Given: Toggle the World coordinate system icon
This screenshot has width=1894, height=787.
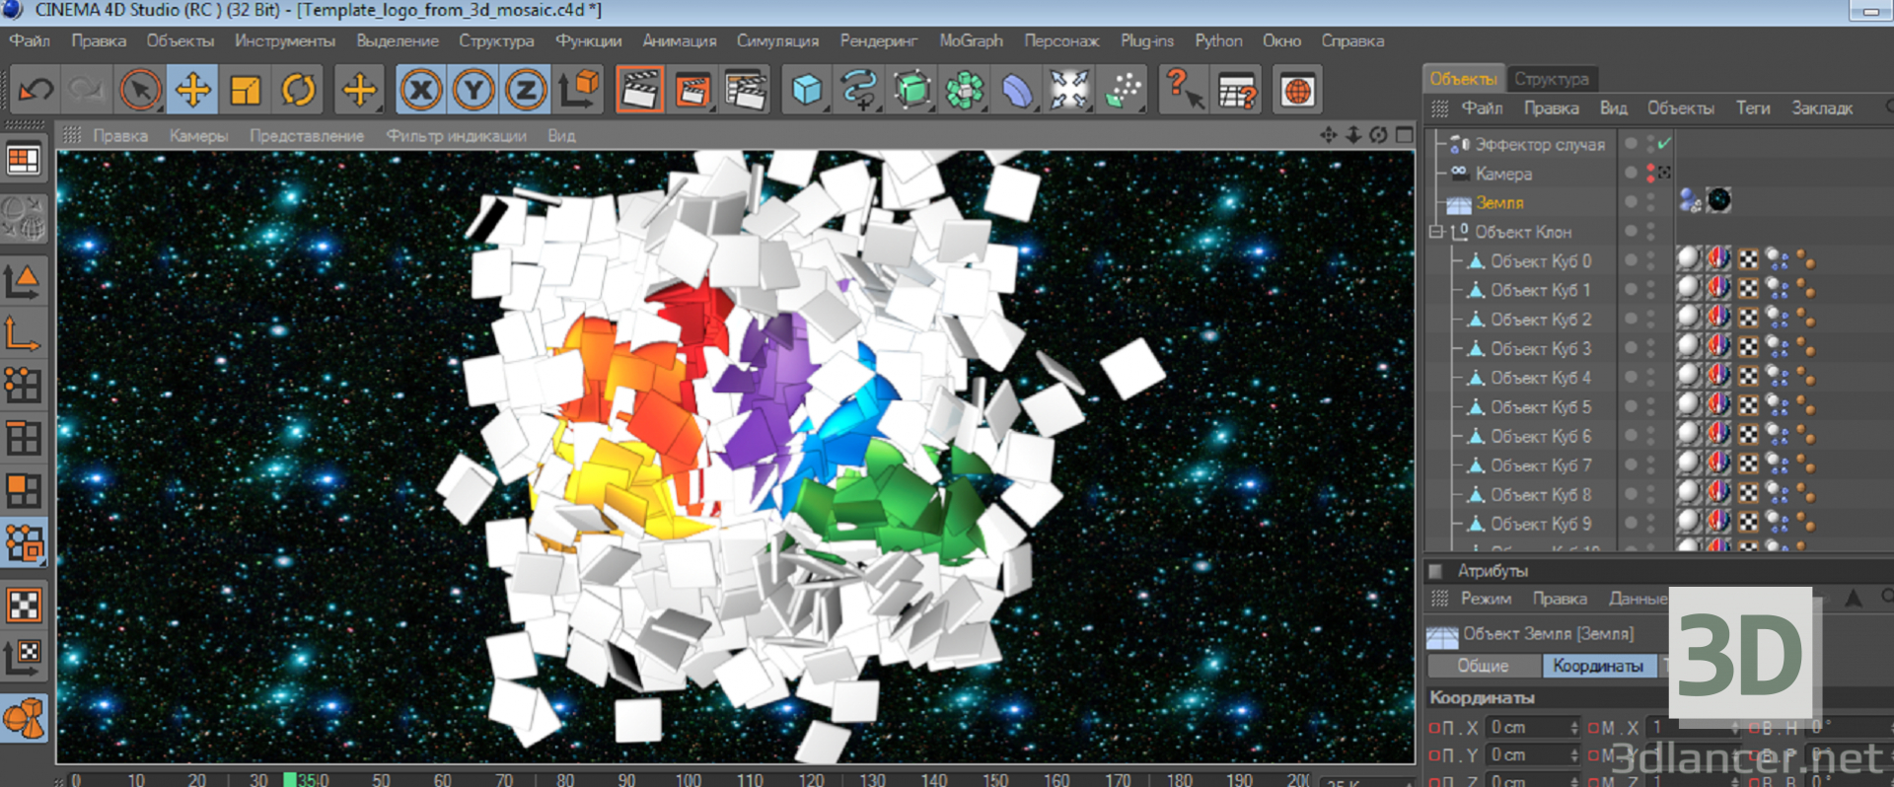Looking at the screenshot, I should click(x=580, y=90).
